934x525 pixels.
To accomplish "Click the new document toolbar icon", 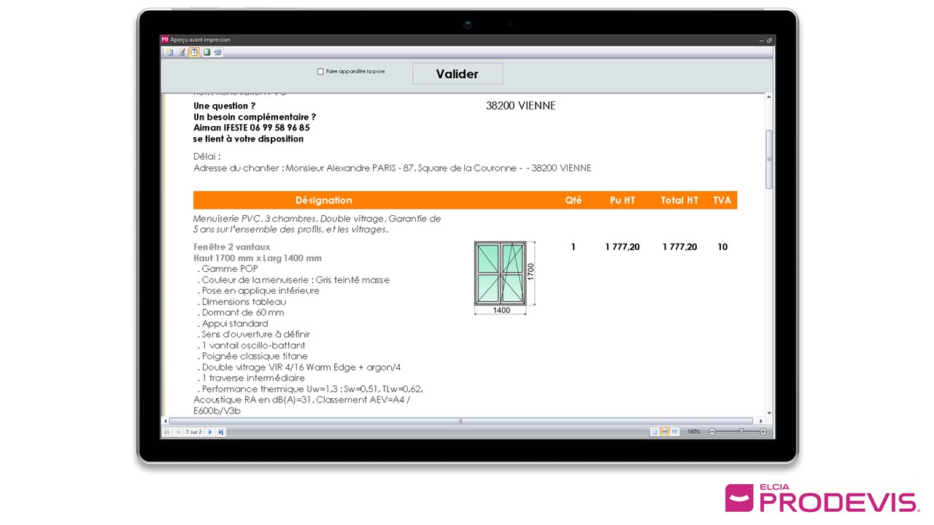I will tap(170, 52).
